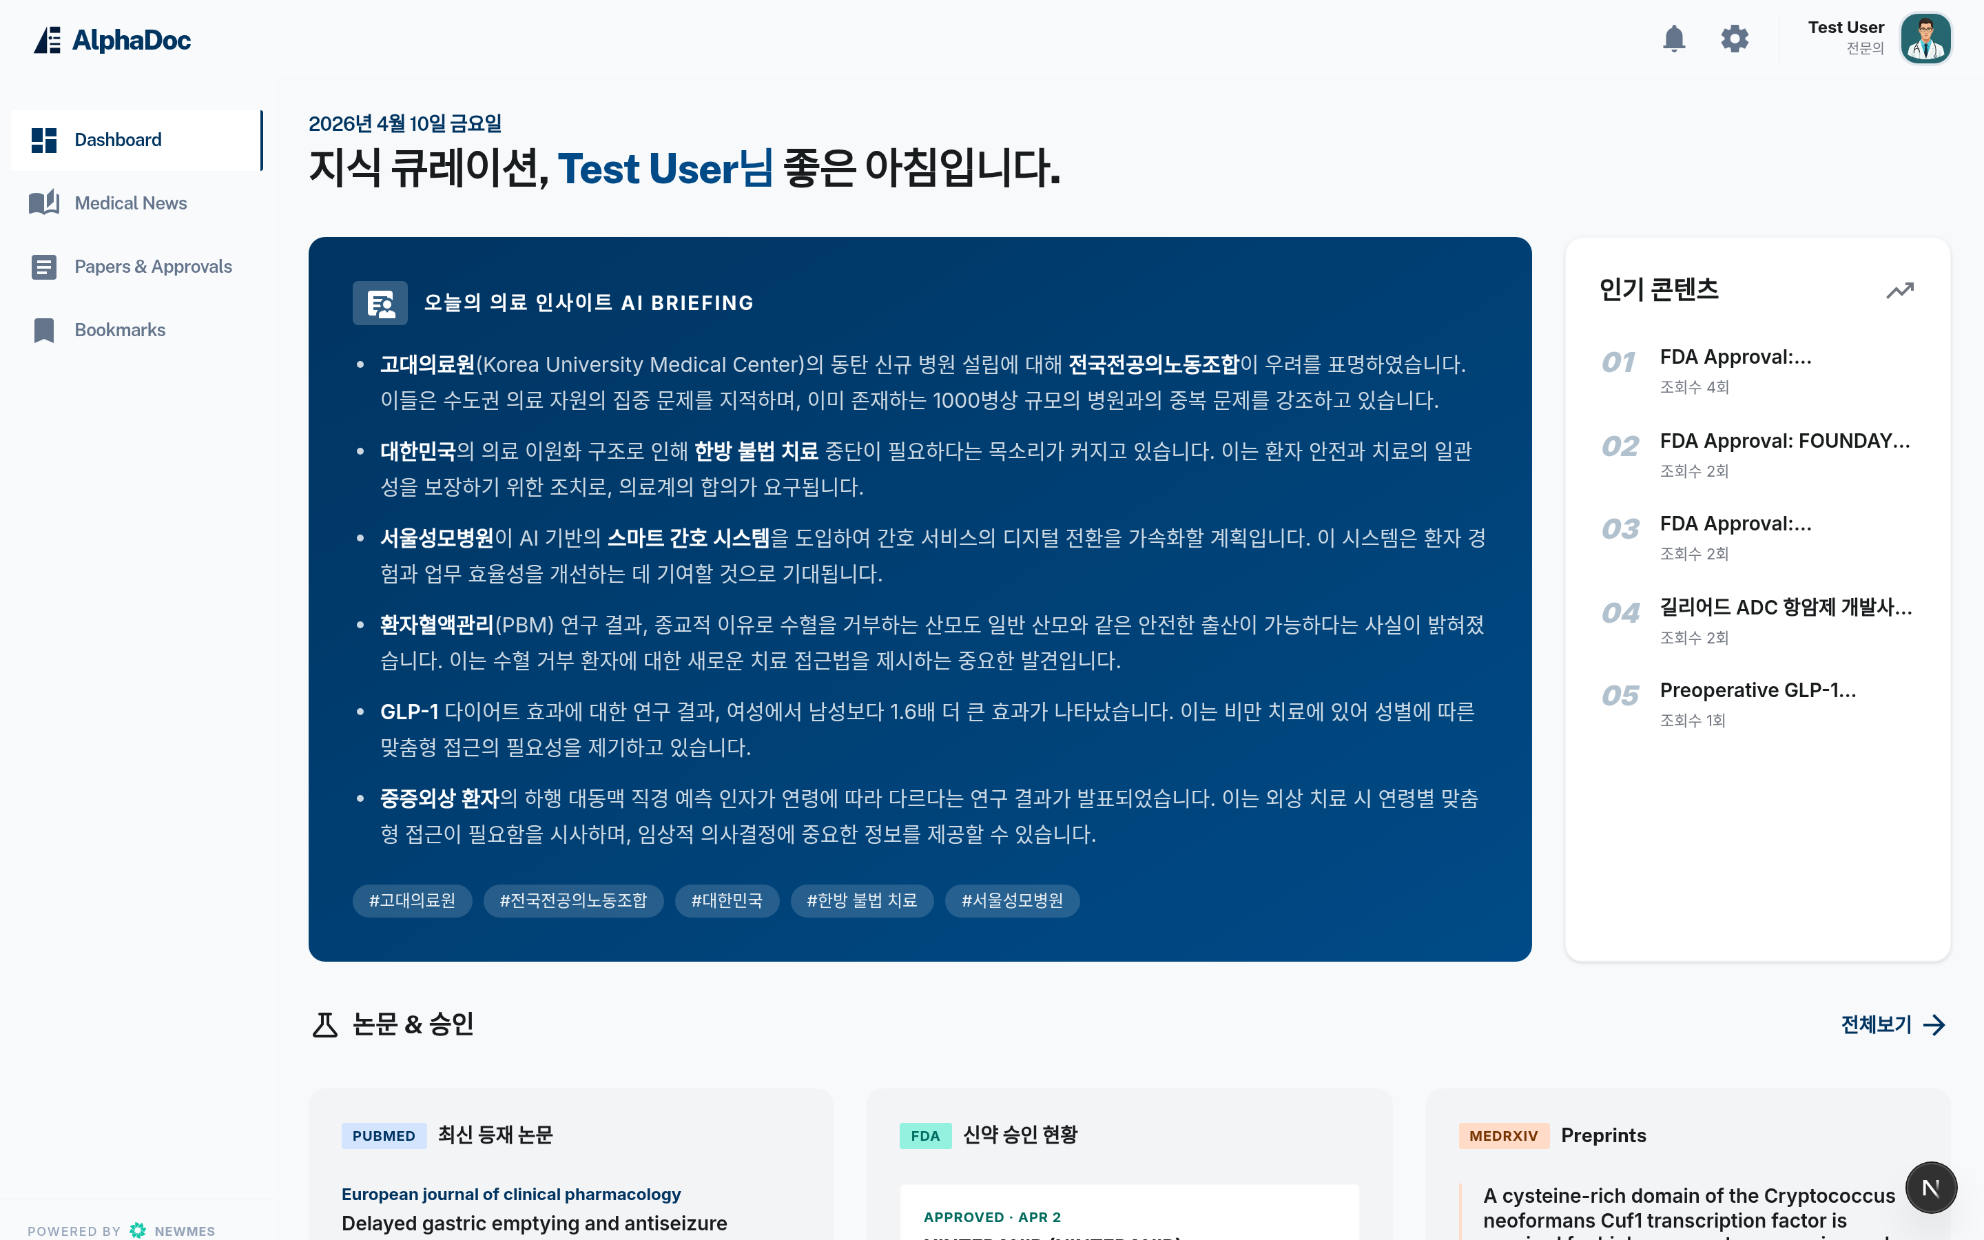Open the Bookmarks page
1984x1240 pixels.
coord(120,330)
